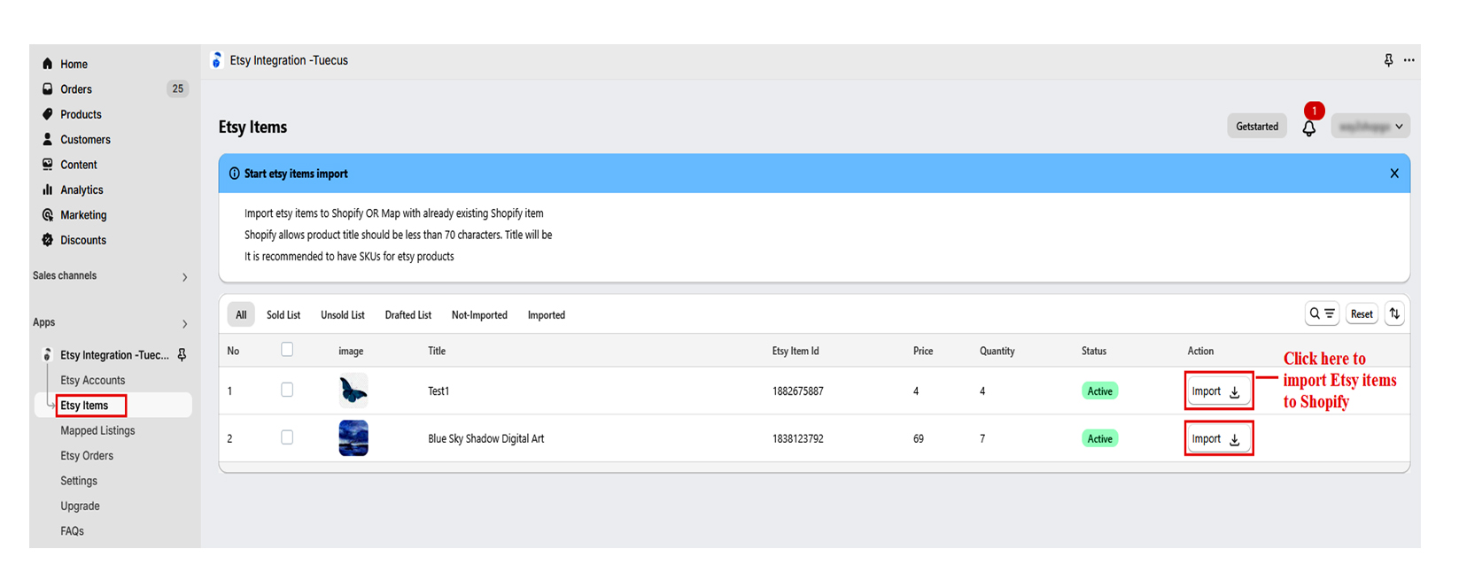Select Etsy Items in the sidebar
1459x580 pixels.
pyautogui.click(x=84, y=406)
